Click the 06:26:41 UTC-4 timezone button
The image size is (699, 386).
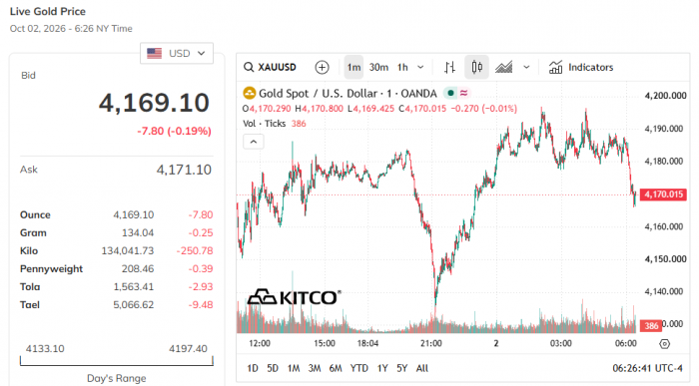point(647,368)
